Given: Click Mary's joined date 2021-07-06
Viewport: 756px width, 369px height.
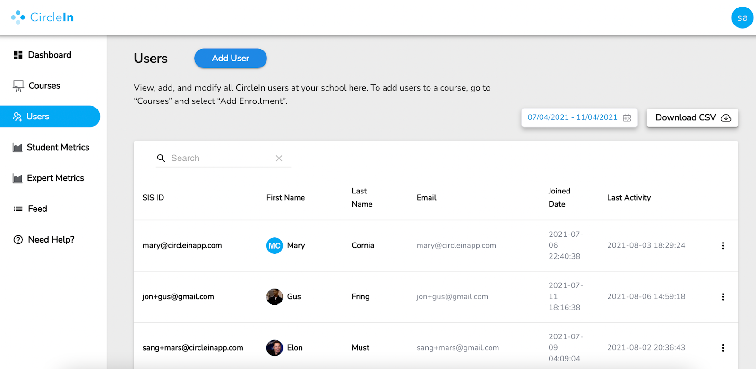Looking at the screenshot, I should point(566,245).
